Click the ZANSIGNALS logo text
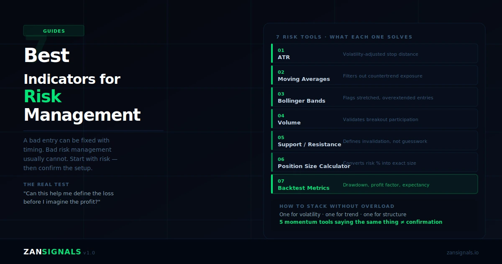502x264 pixels. (x=52, y=252)
